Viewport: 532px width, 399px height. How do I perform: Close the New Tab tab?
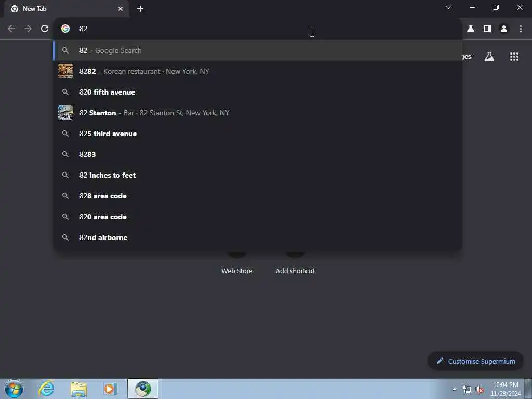pyautogui.click(x=121, y=9)
